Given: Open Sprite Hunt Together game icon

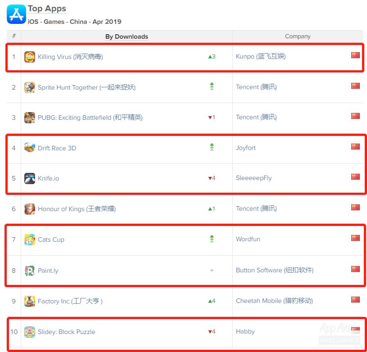Looking at the screenshot, I should pos(30,87).
